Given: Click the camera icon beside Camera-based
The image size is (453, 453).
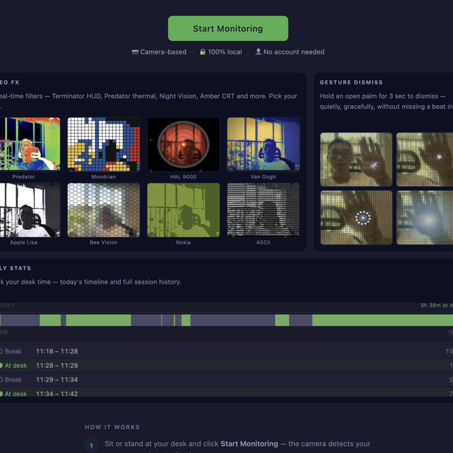Looking at the screenshot, I should tap(135, 52).
